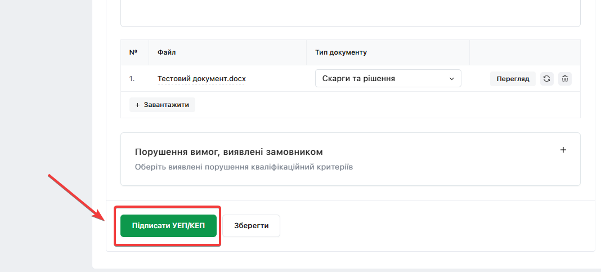The image size is (601, 272).
Task: Click into the text area at top
Action: [x=351, y=13]
